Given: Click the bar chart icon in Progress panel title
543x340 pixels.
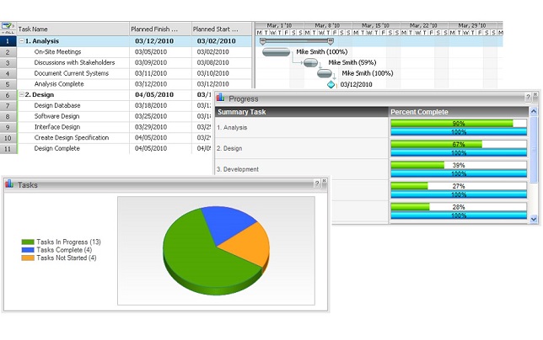Looking at the screenshot, I should point(221,98).
